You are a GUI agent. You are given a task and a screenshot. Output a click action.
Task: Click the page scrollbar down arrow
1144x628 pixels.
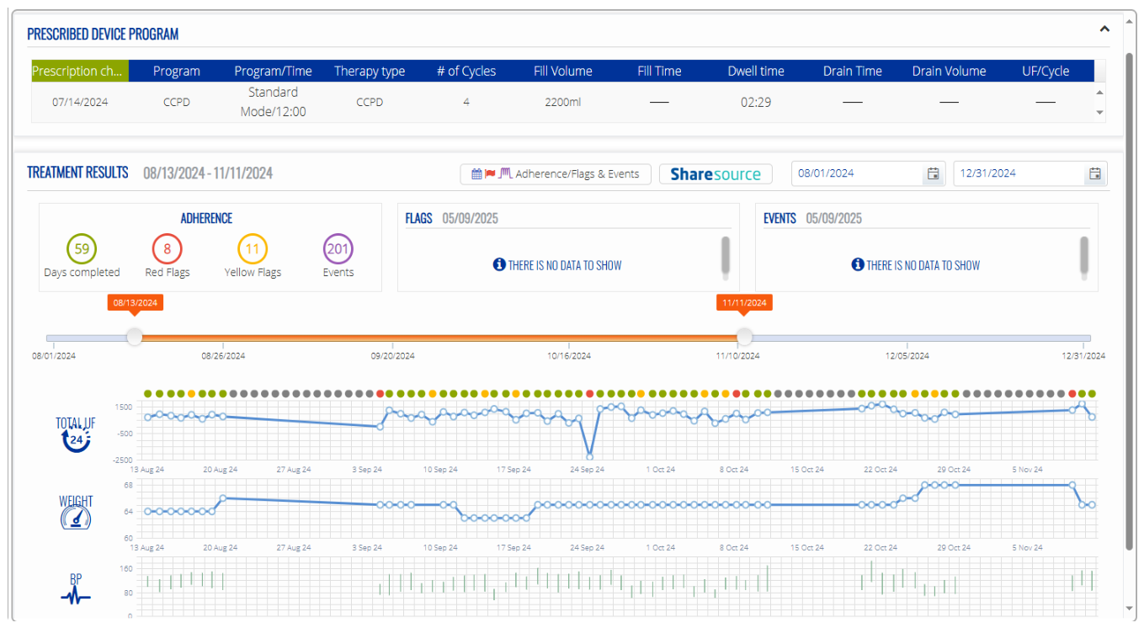[1130, 608]
